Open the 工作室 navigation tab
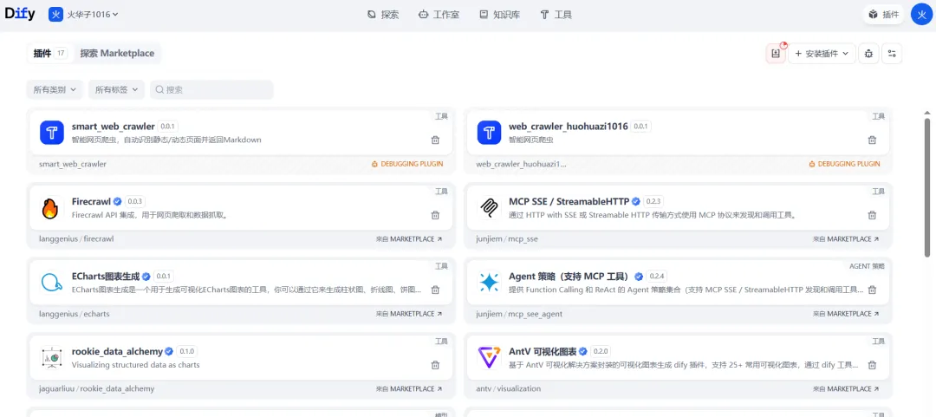Screen dimensions: 936x417 (x=439, y=15)
